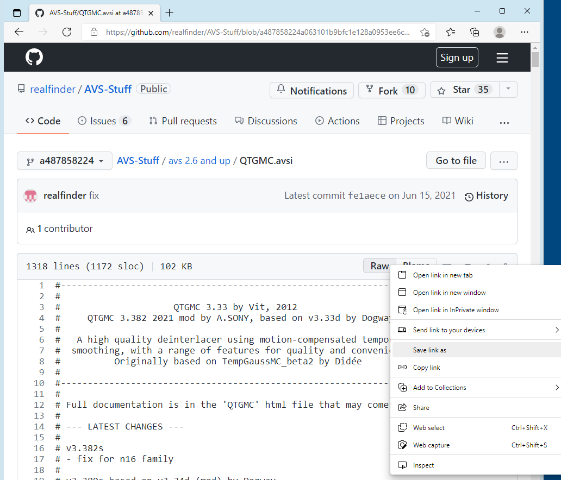This screenshot has width=561, height=480.
Task: Toggle vertical tabs icon
Action: [x=17, y=13]
